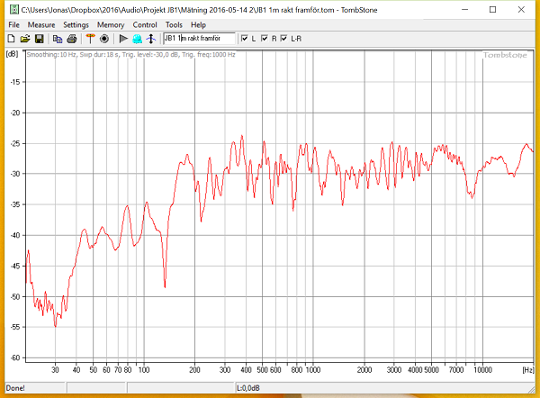This screenshot has height=398, width=540.
Task: Print the frequency response graph
Action: 72,39
